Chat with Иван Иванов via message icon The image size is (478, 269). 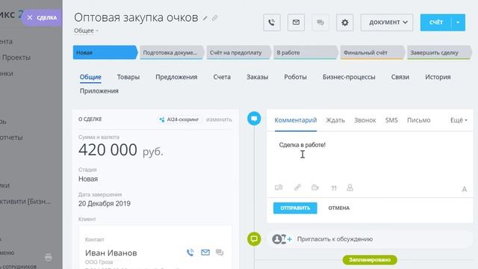pyautogui.click(x=220, y=253)
